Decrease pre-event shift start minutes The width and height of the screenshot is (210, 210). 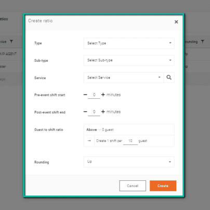(85, 95)
